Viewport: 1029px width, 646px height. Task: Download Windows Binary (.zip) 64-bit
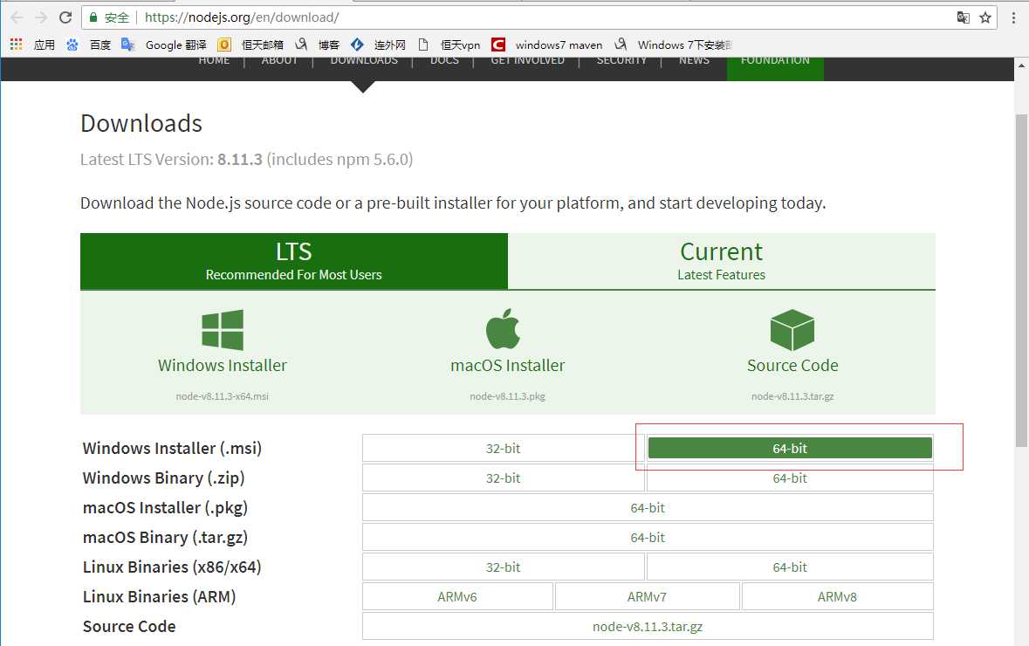790,478
